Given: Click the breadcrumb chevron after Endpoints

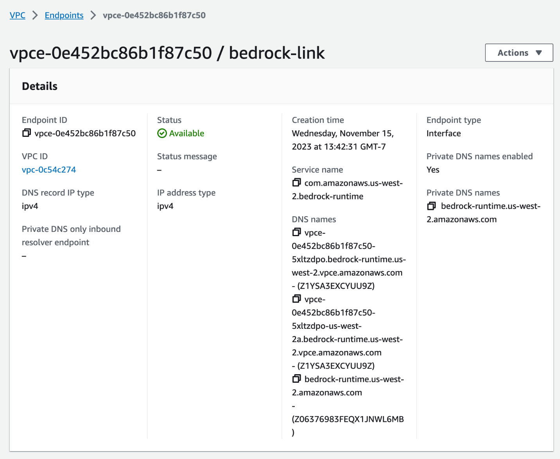Looking at the screenshot, I should (93, 15).
